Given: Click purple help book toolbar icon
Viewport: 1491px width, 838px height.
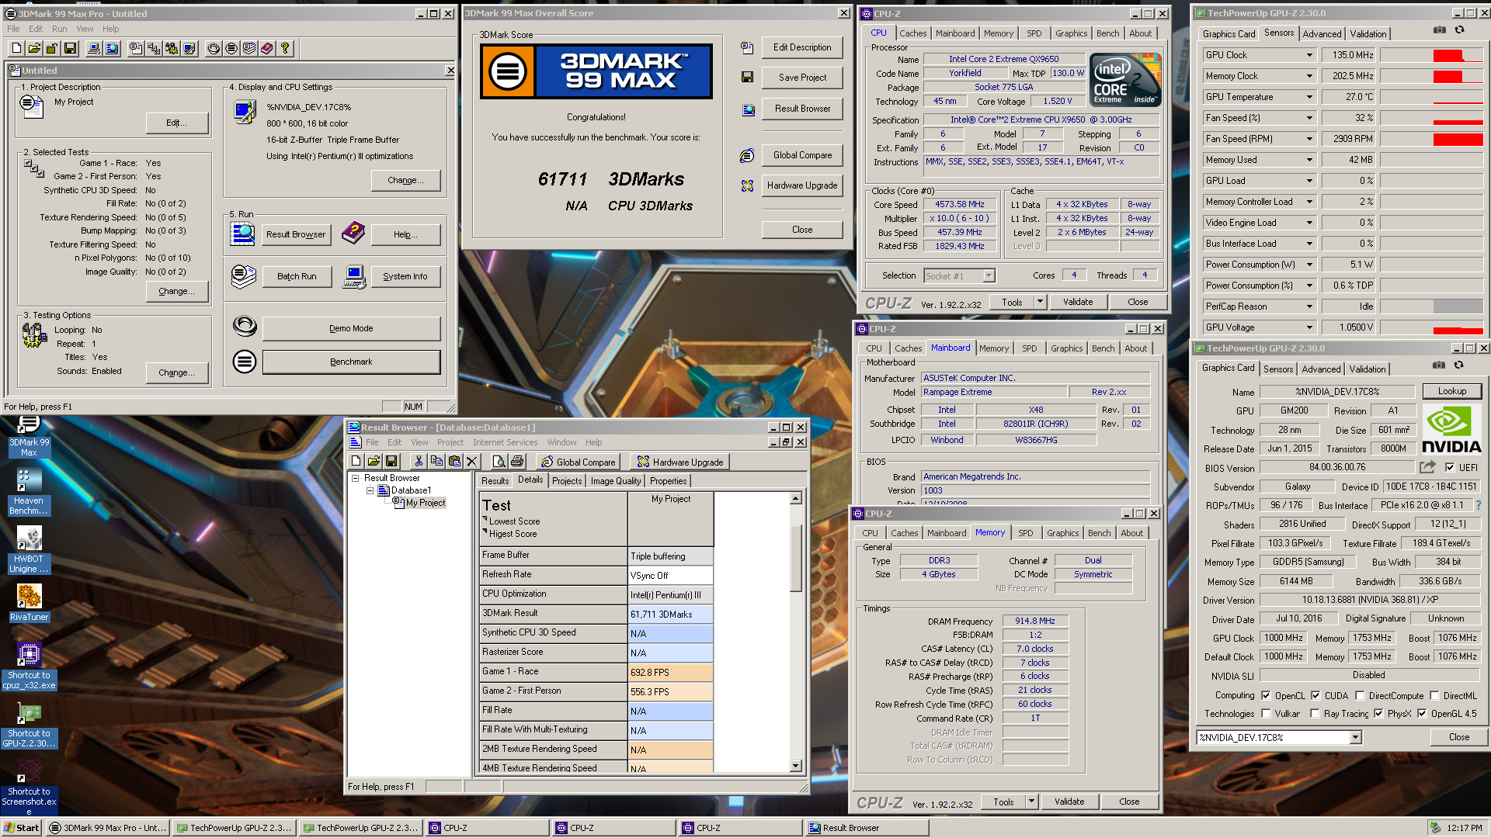Looking at the screenshot, I should (267, 48).
